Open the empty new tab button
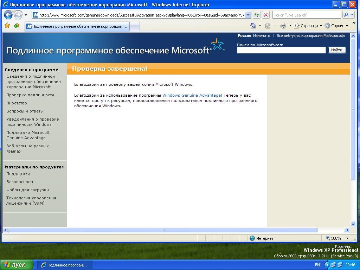360x270 pixels. tap(135, 26)
